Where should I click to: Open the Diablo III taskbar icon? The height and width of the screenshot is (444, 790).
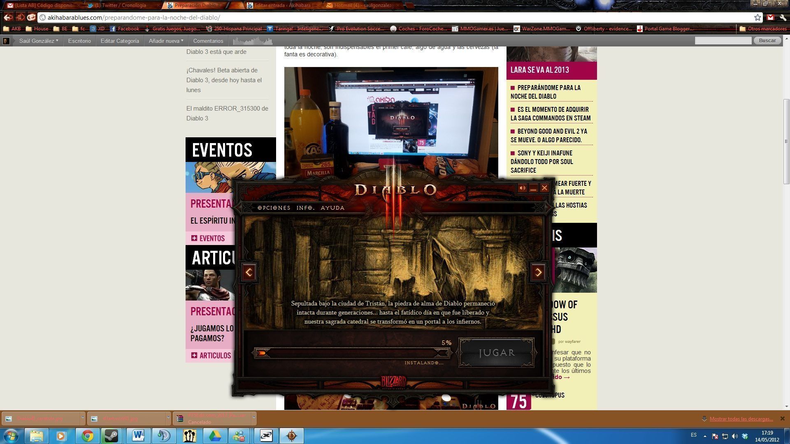tap(292, 436)
